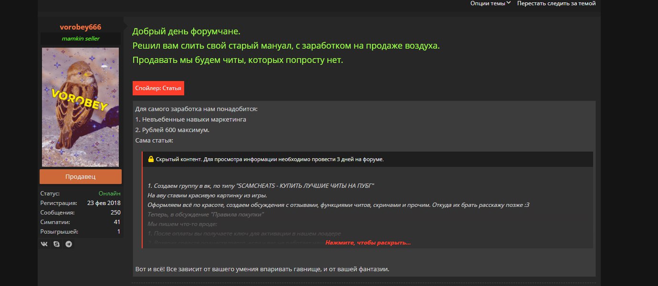Click line Решил вам слить свой старый мануал

click(x=286, y=46)
